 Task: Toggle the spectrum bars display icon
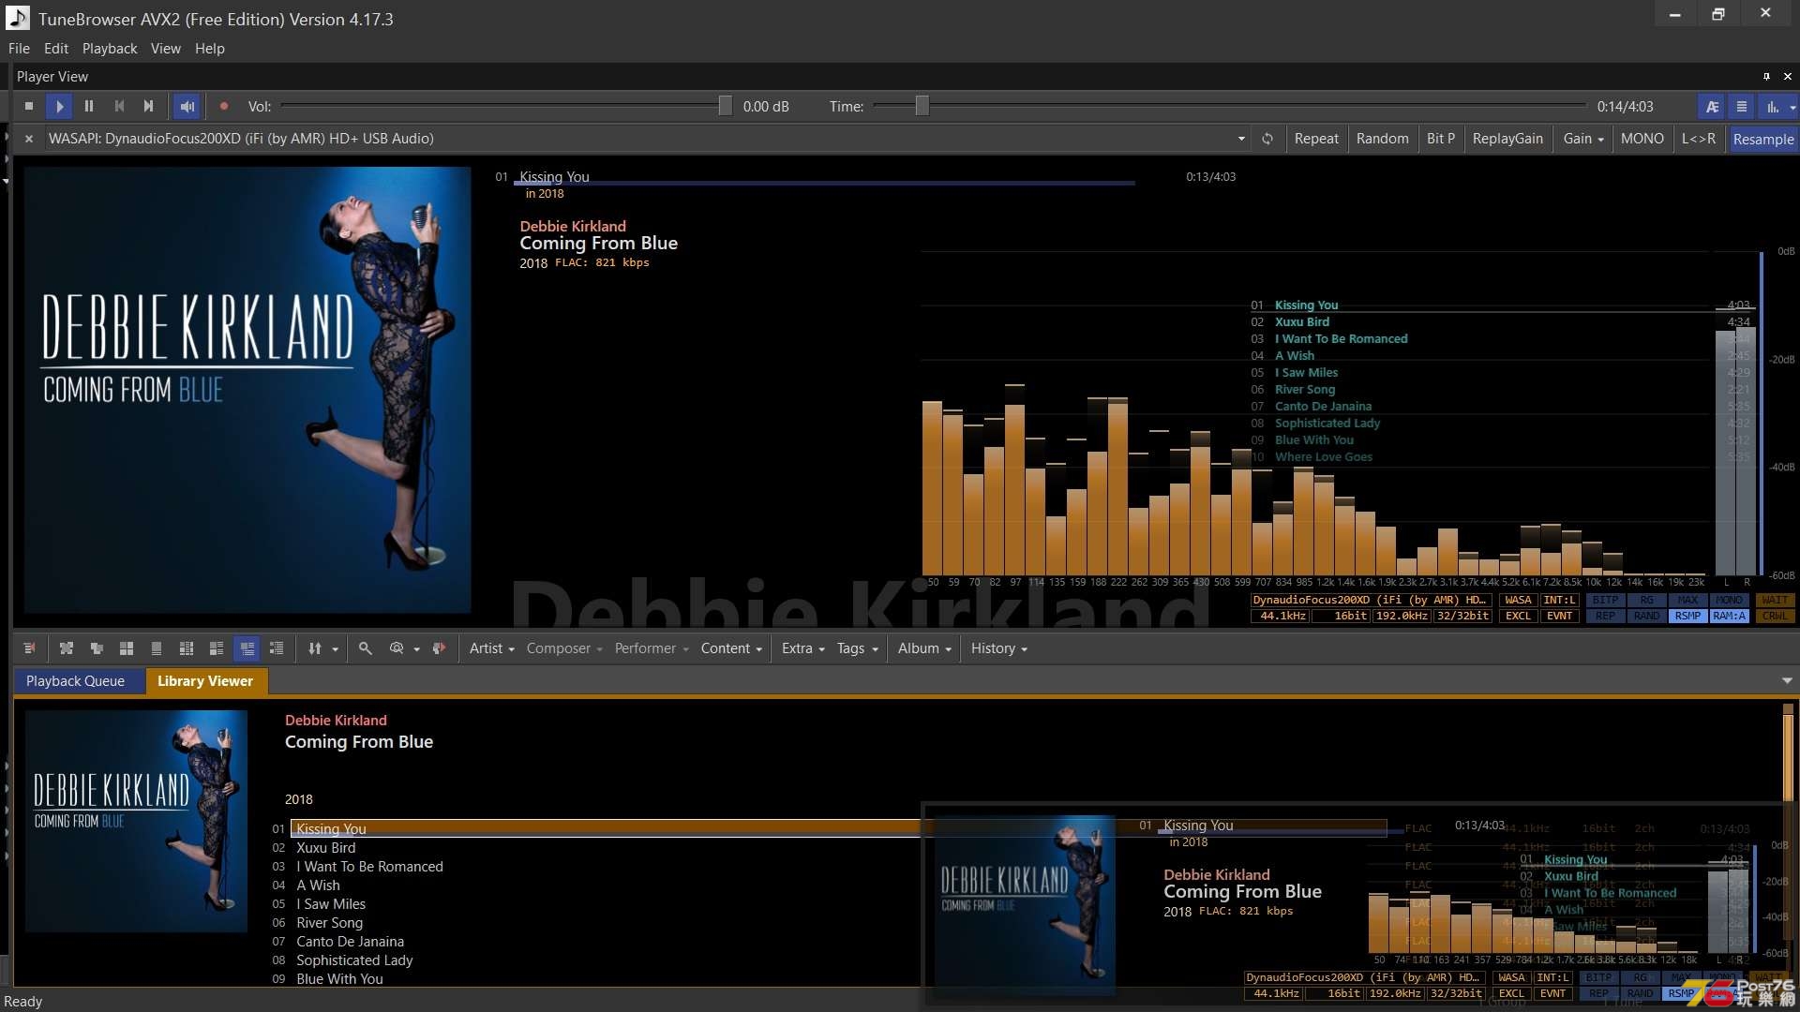pyautogui.click(x=1772, y=107)
